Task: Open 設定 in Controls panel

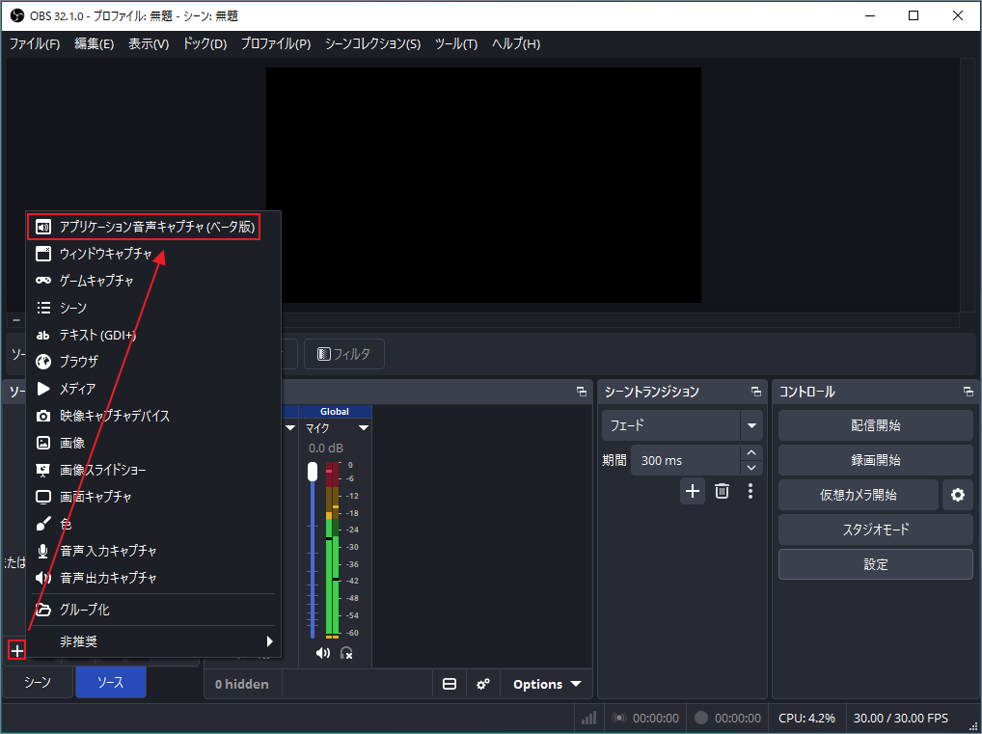Action: pos(876,564)
